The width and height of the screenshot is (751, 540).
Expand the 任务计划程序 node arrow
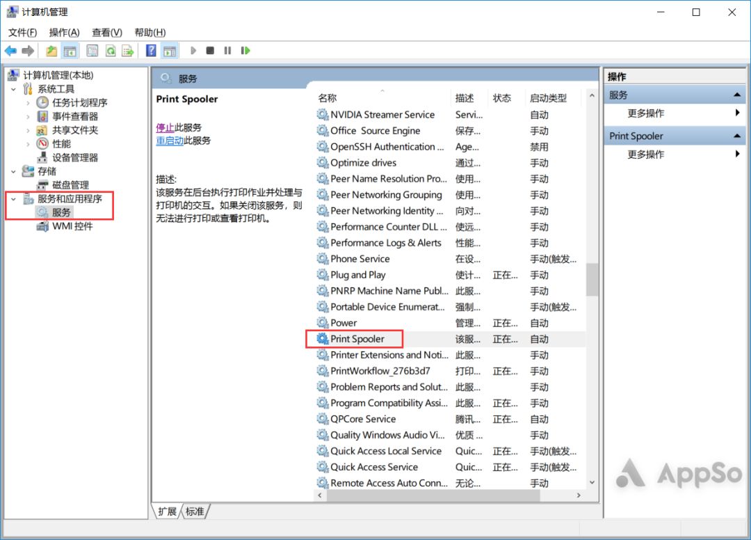pos(29,102)
